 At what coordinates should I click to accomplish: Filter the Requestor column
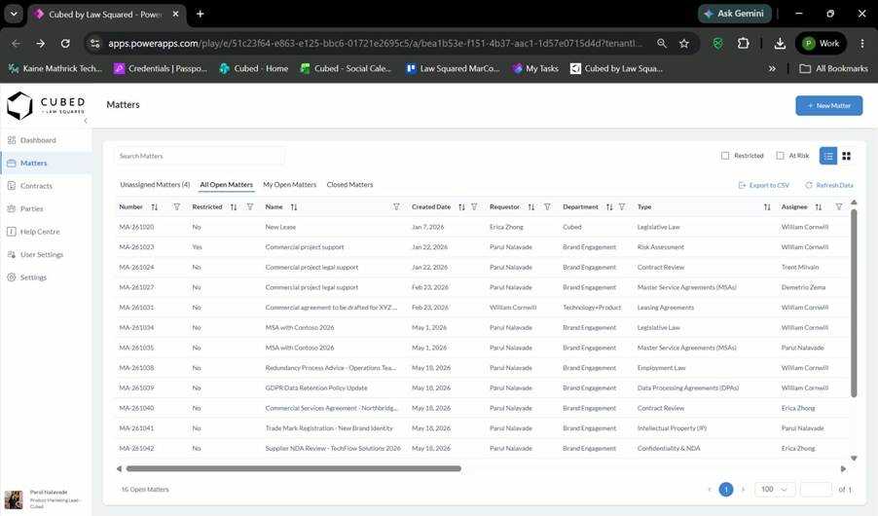click(x=547, y=207)
